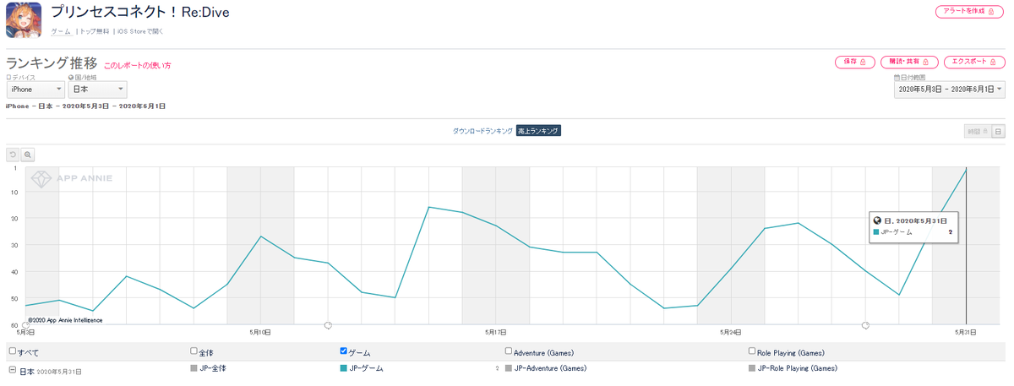Viewport: 1014px width, 386px height.
Task: Select the 売上ランキング tab
Action: (x=538, y=131)
